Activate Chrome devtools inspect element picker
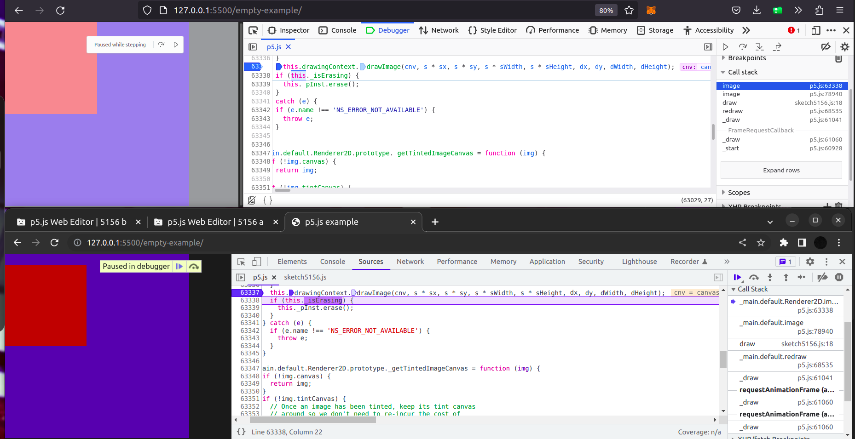This screenshot has height=439, width=855. tap(241, 262)
